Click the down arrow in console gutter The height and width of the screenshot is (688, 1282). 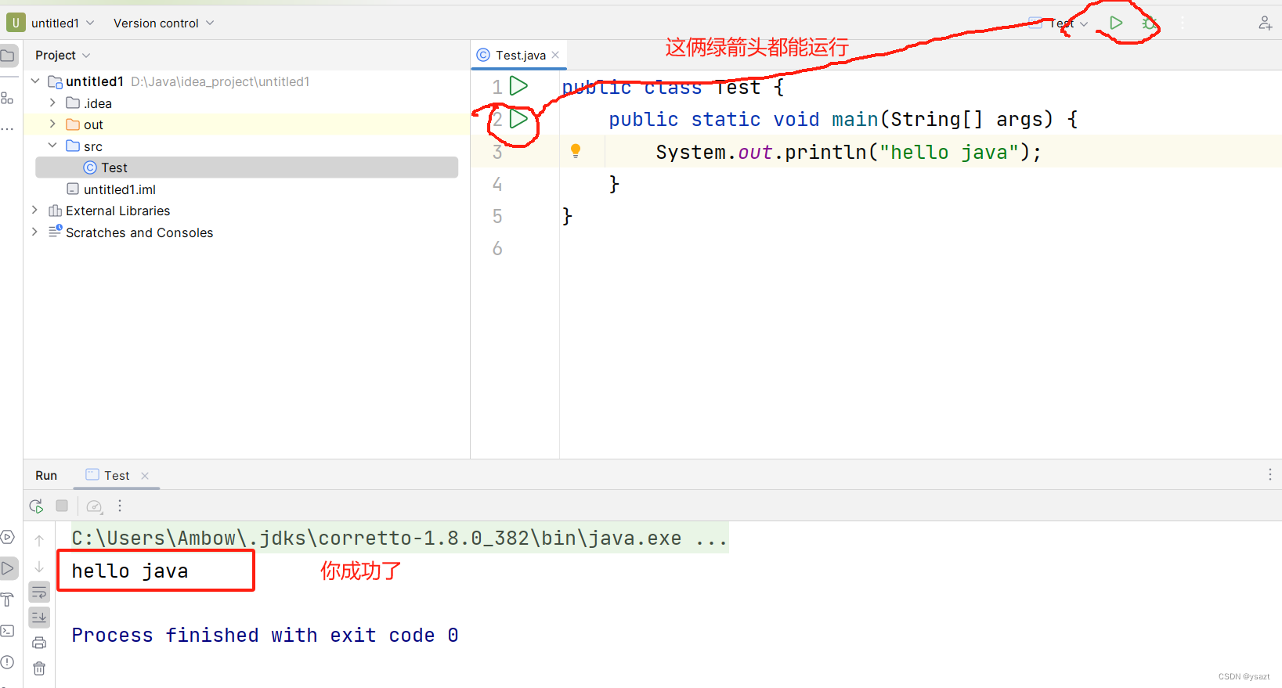(39, 567)
